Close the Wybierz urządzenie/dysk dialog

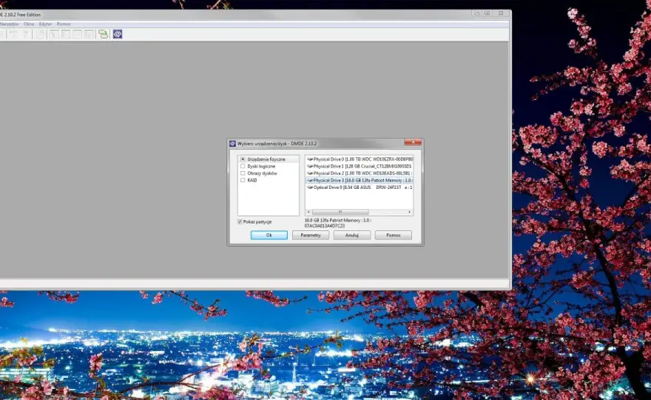tap(413, 142)
